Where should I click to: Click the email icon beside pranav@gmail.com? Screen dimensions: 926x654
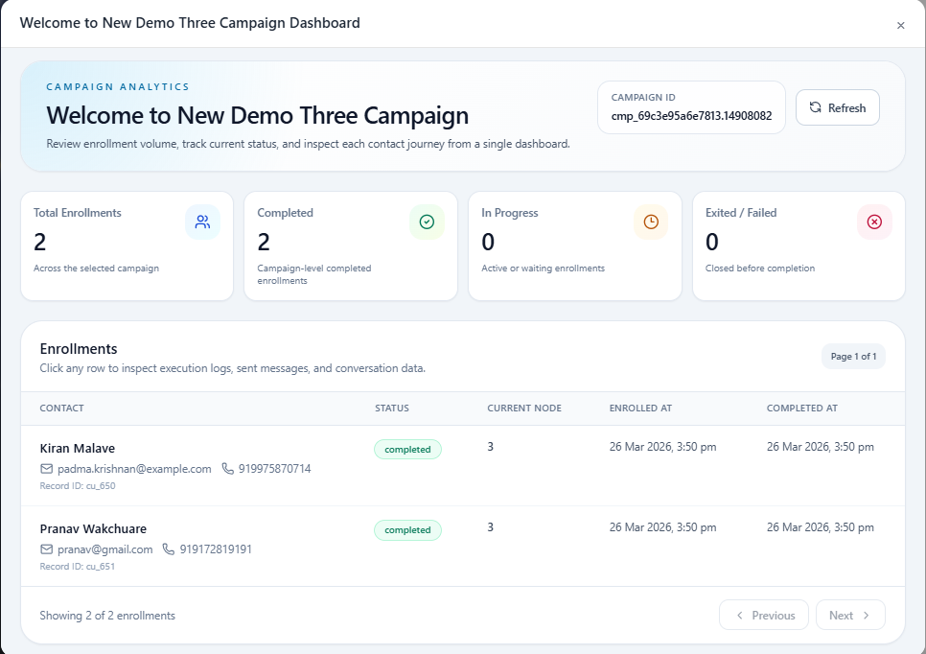click(46, 549)
